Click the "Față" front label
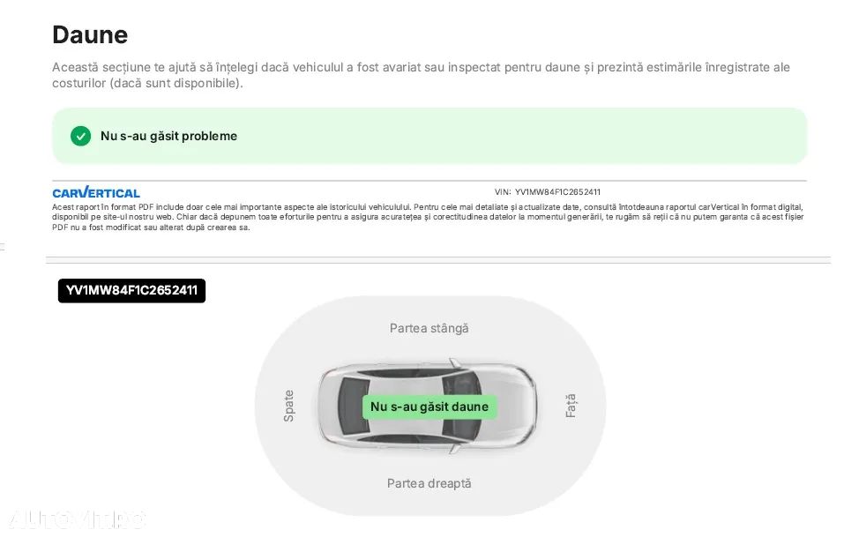This screenshot has width=859, height=537. (x=571, y=406)
